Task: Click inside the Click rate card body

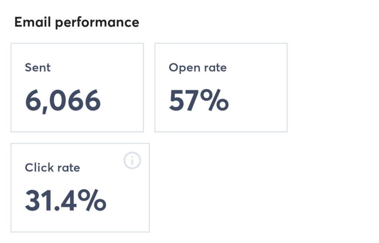Action: tap(80, 187)
